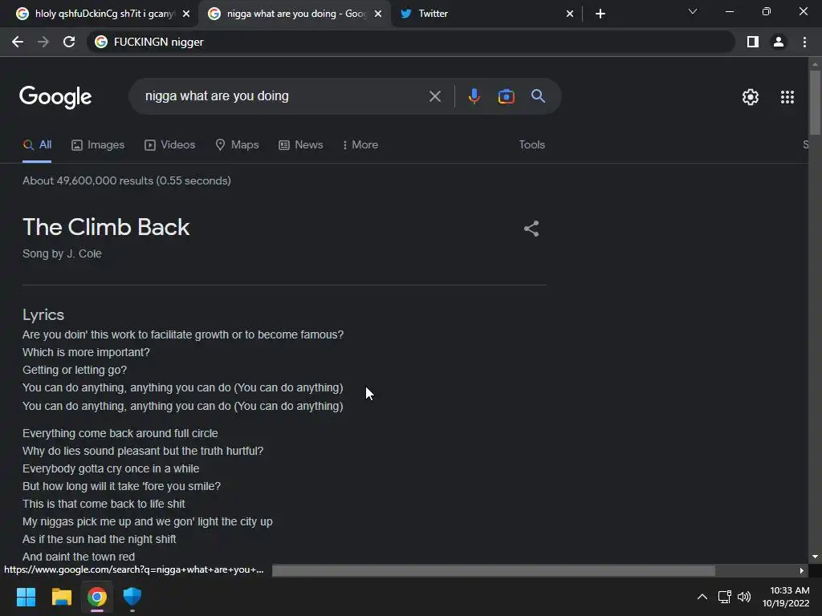
Task: Open the search Tools button
Action: (531, 144)
